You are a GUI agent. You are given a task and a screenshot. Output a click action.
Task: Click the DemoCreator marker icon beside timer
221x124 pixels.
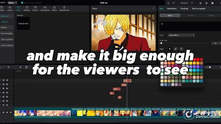pyautogui.click(x=192, y=3)
